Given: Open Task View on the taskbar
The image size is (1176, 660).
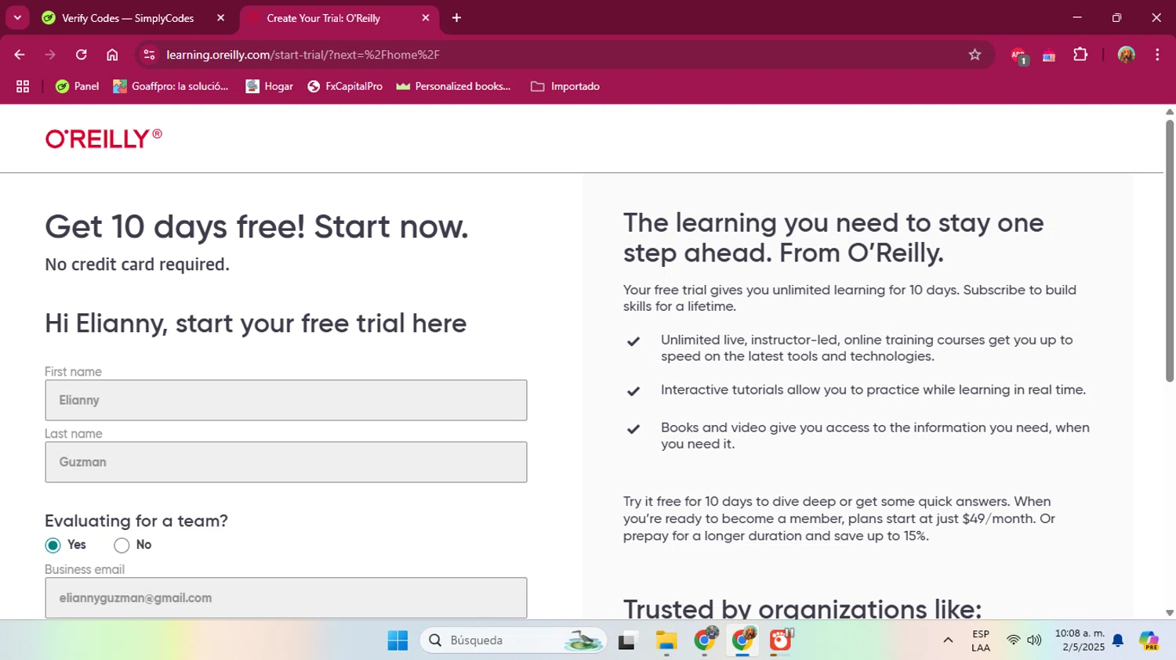Looking at the screenshot, I should click(x=627, y=641).
